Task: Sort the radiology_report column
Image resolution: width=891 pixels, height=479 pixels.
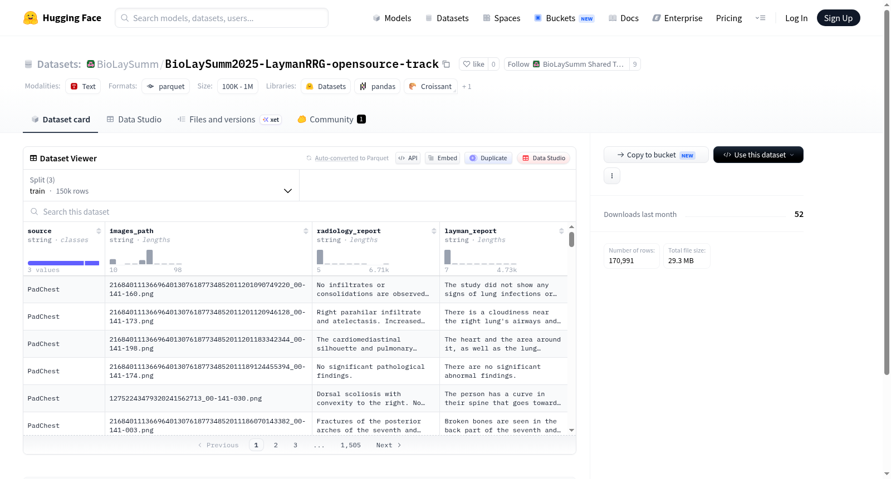Action: point(434,231)
